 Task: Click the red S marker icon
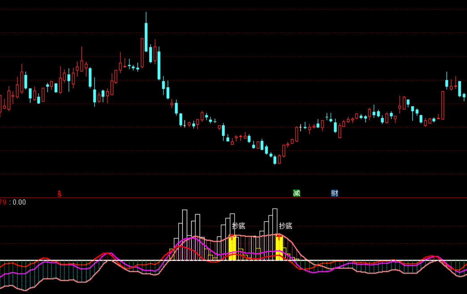point(59,193)
